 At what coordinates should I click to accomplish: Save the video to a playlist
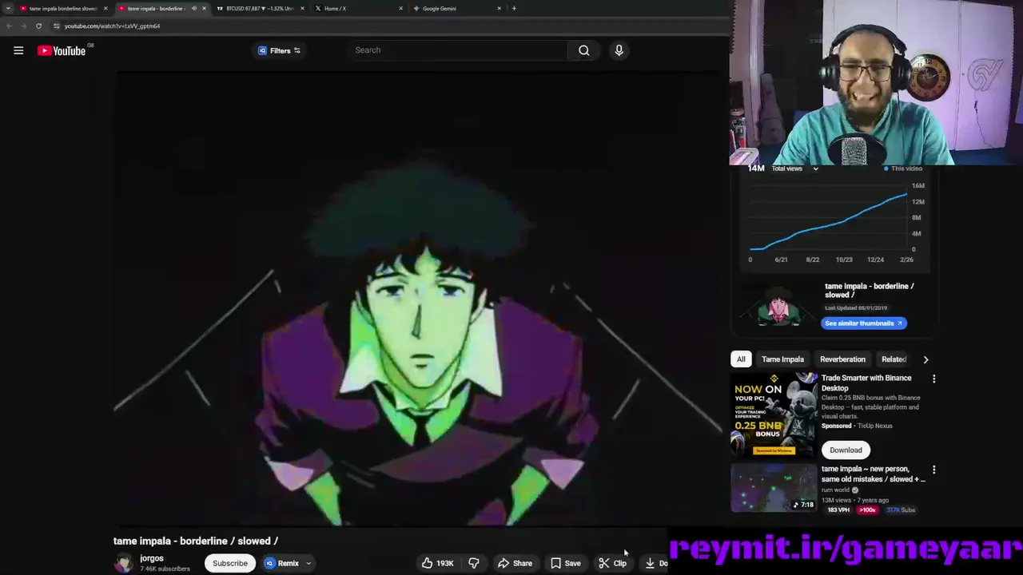565,563
